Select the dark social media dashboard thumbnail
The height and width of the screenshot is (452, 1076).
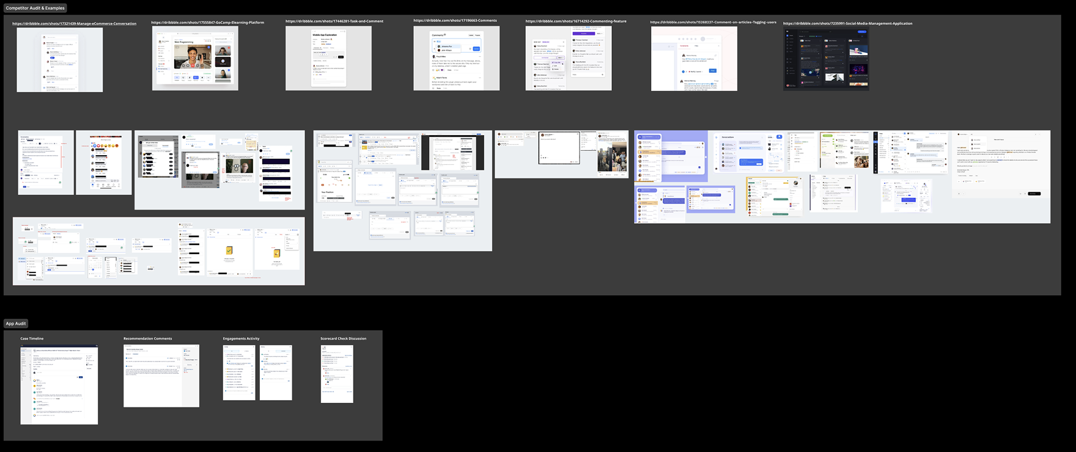(826, 59)
